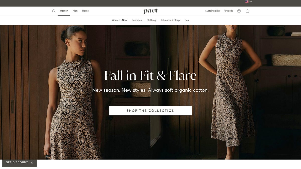301x169 pixels.
Task: Click the Fall in Fit & Flare headline
Action: point(150,75)
